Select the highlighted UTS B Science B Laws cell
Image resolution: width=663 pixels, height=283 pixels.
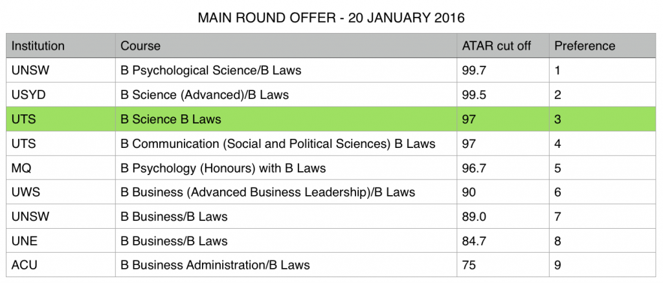coord(171,119)
